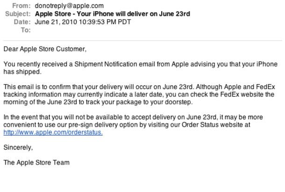Click "The Apple Store Team" signature
285x192 pixels.
click(x=36, y=163)
